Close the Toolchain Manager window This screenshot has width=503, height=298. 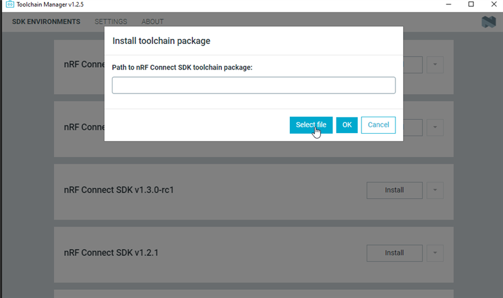point(494,4)
